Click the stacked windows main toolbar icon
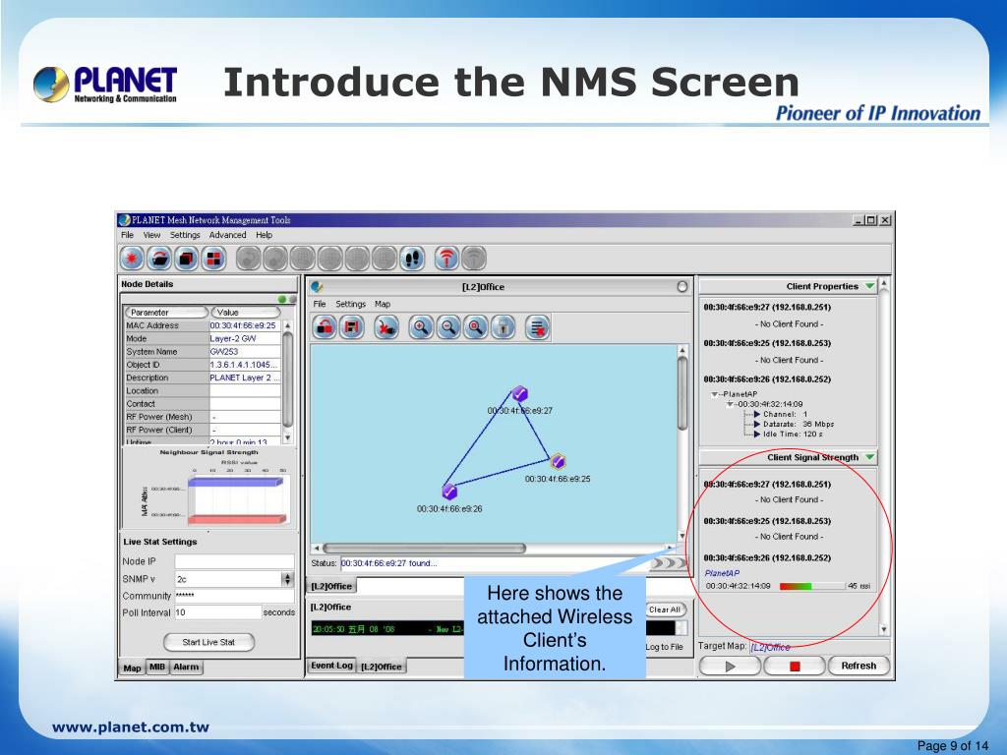1007x755 pixels. pyautogui.click(x=186, y=259)
